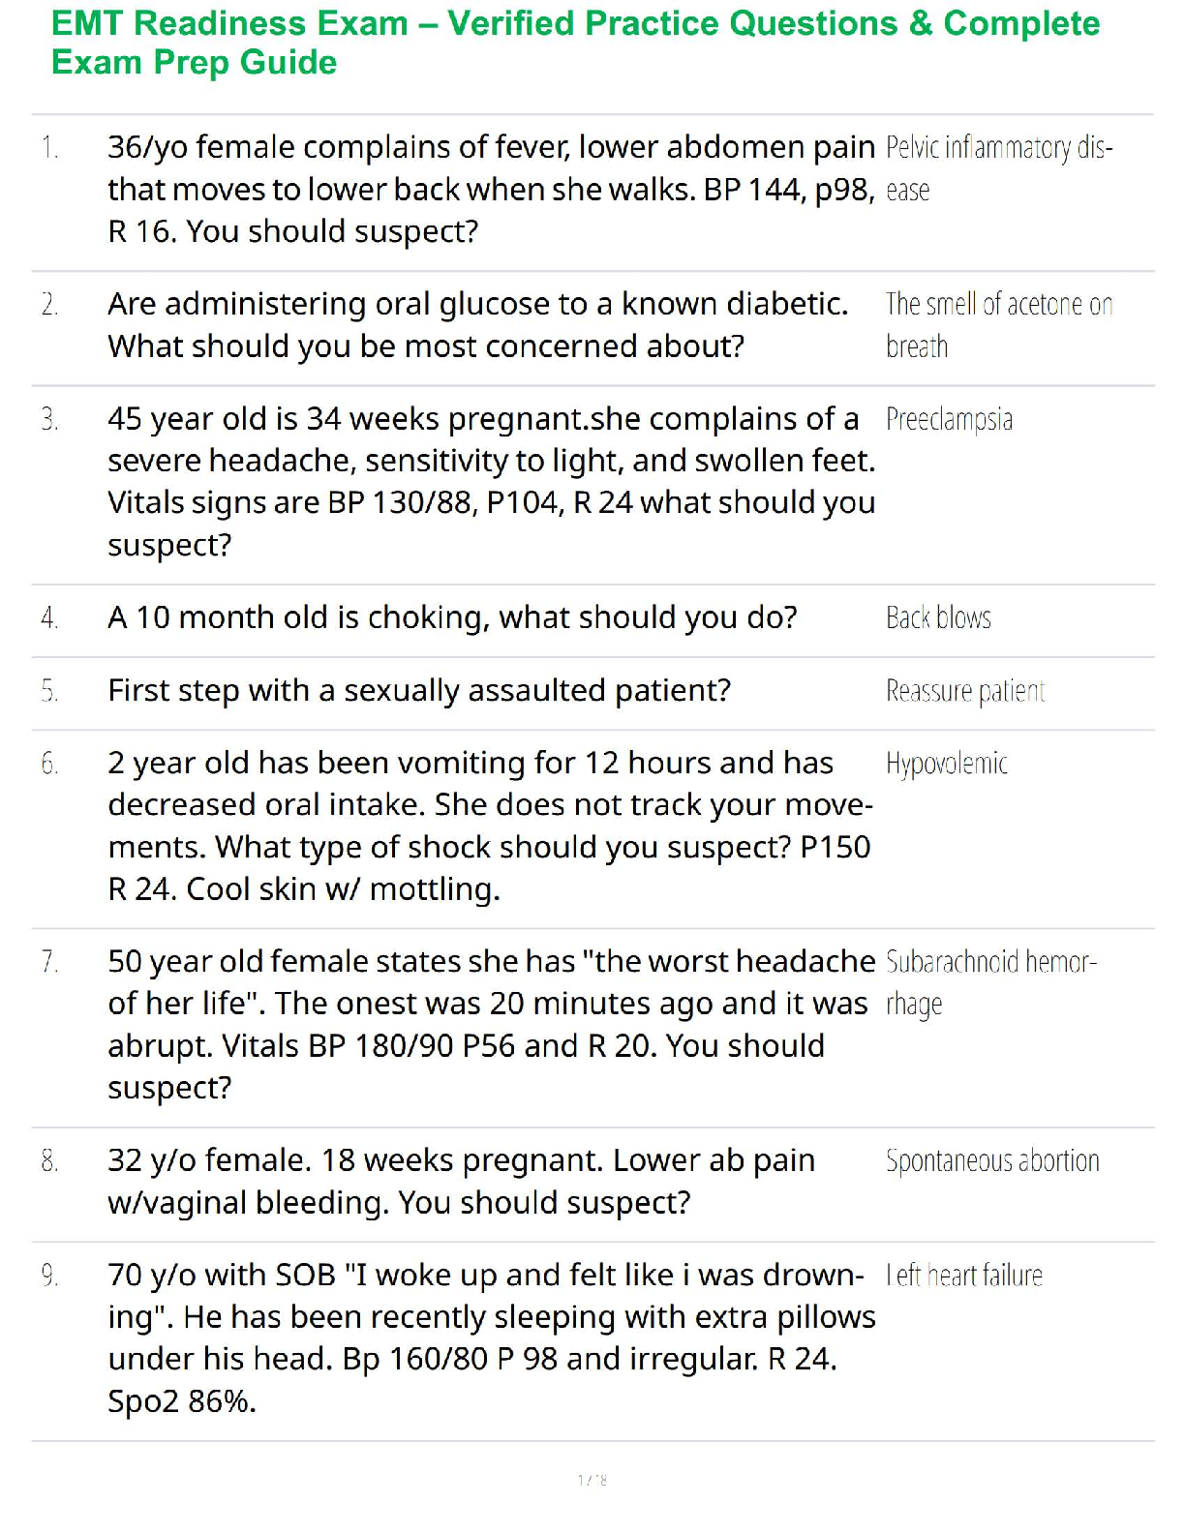
Task: Select the 'Subarachnoid hemorrhage' answer
Action: click(990, 982)
